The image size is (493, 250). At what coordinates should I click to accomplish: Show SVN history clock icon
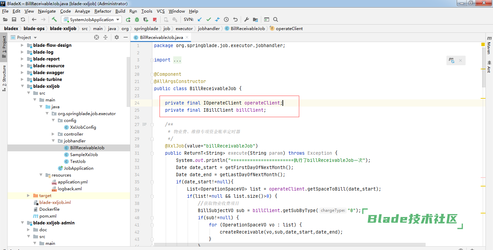226,19
